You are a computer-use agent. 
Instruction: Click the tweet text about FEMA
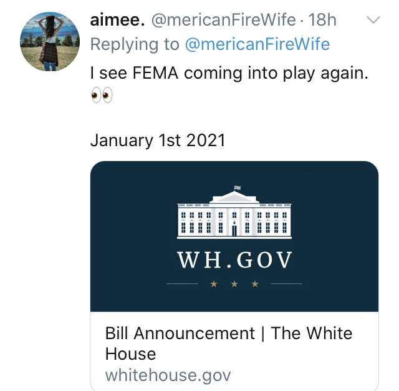pos(229,74)
